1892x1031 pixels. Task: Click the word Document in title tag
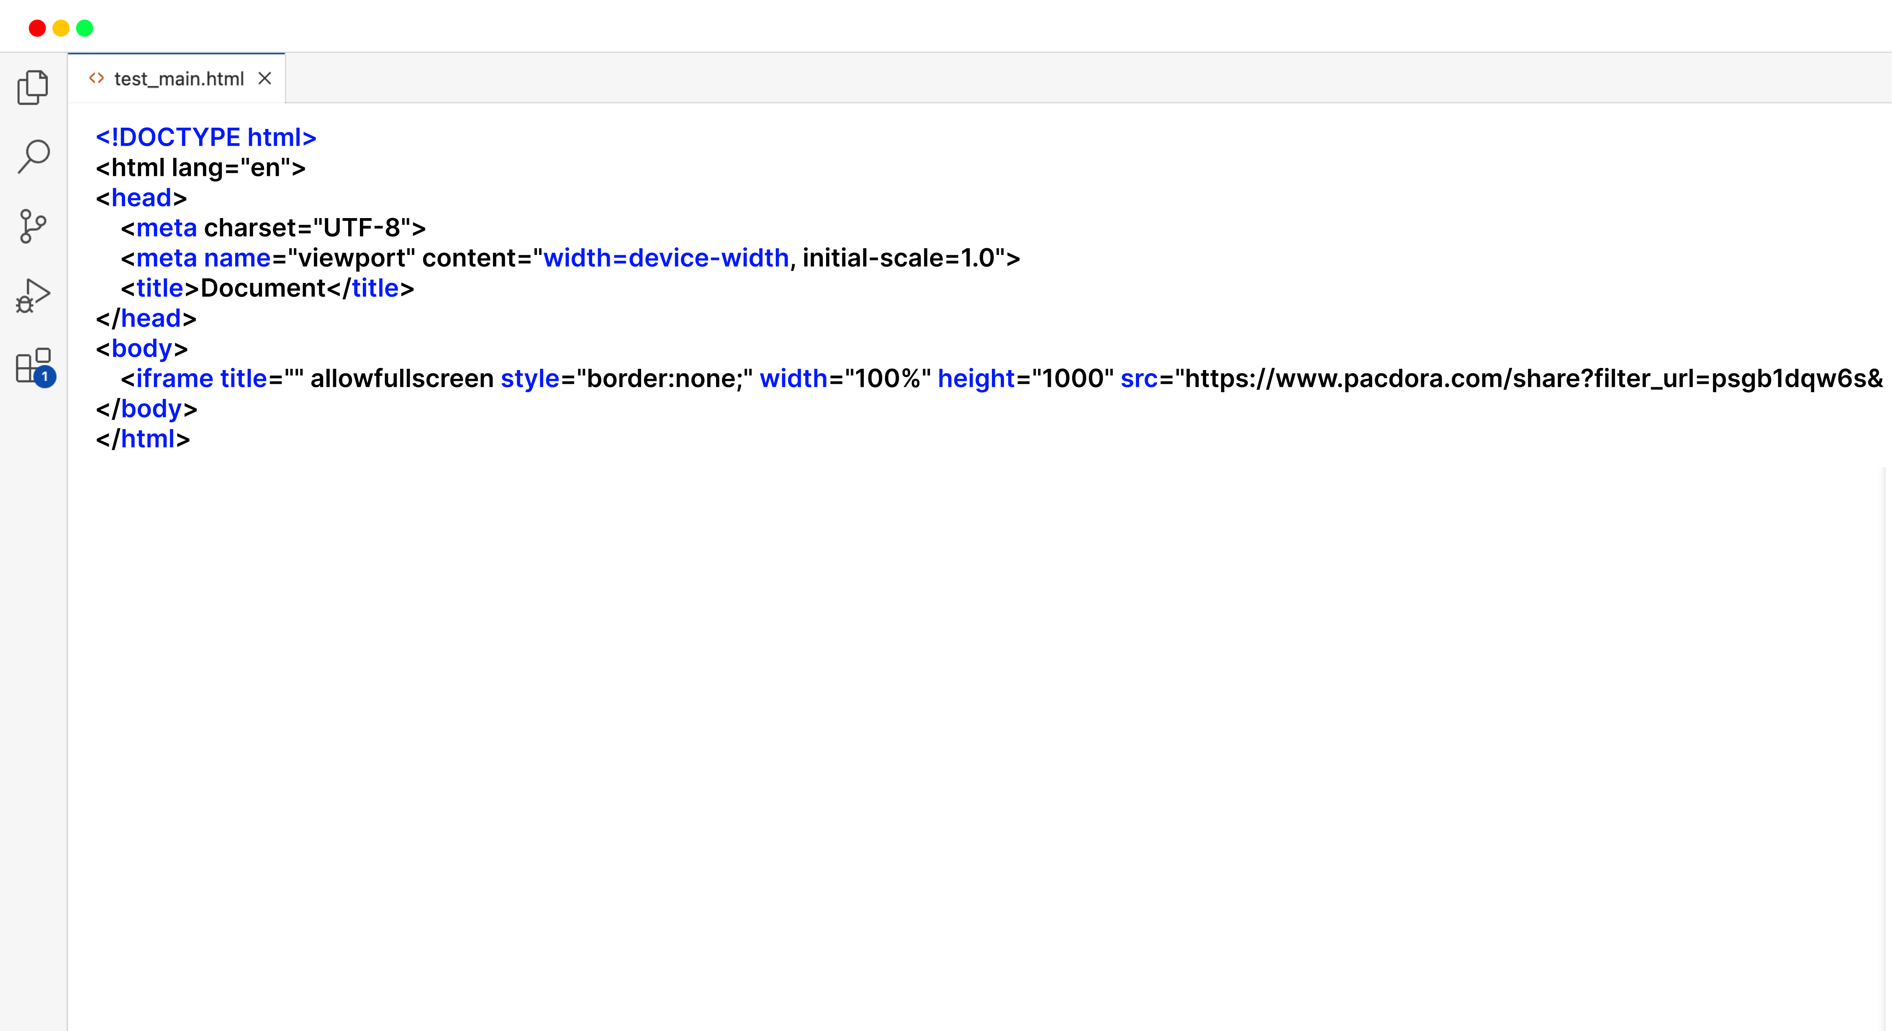(x=263, y=288)
